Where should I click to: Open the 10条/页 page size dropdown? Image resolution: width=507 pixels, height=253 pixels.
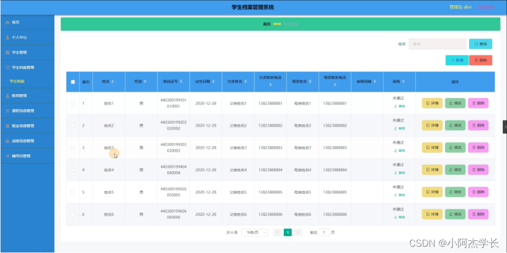point(254,232)
